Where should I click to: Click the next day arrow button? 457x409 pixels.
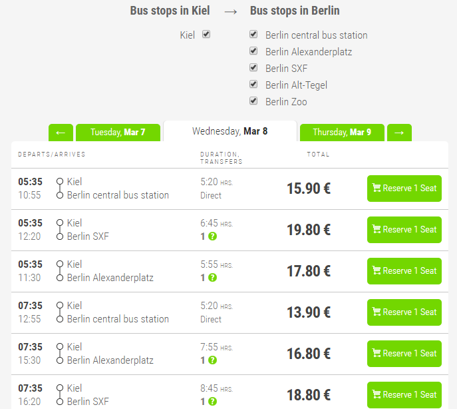399,133
